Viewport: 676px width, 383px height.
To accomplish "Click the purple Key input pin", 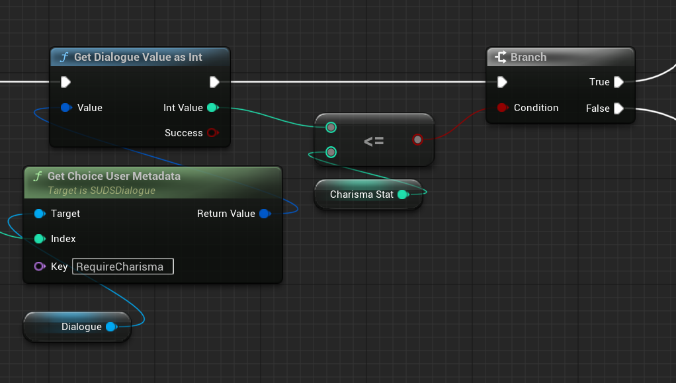I will tap(39, 267).
